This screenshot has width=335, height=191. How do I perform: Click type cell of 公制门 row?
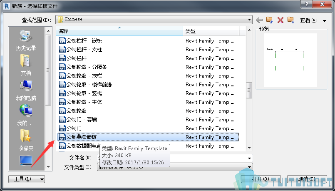tap(210, 128)
